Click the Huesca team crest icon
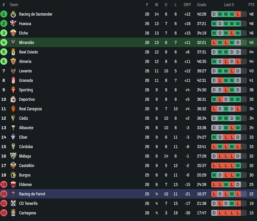Screen dimensions: 257x221 click(13, 24)
